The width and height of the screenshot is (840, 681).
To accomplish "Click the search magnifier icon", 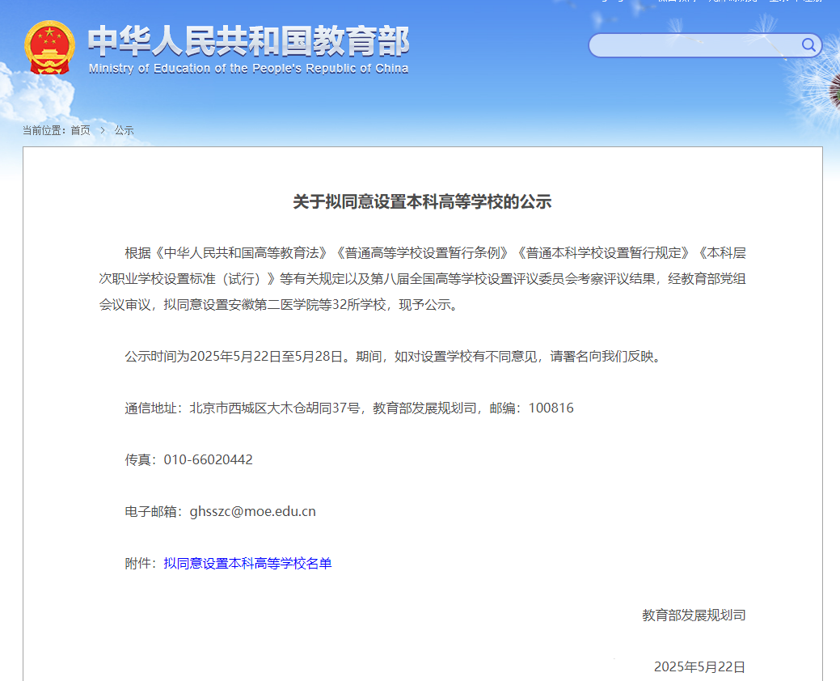I will pos(808,45).
